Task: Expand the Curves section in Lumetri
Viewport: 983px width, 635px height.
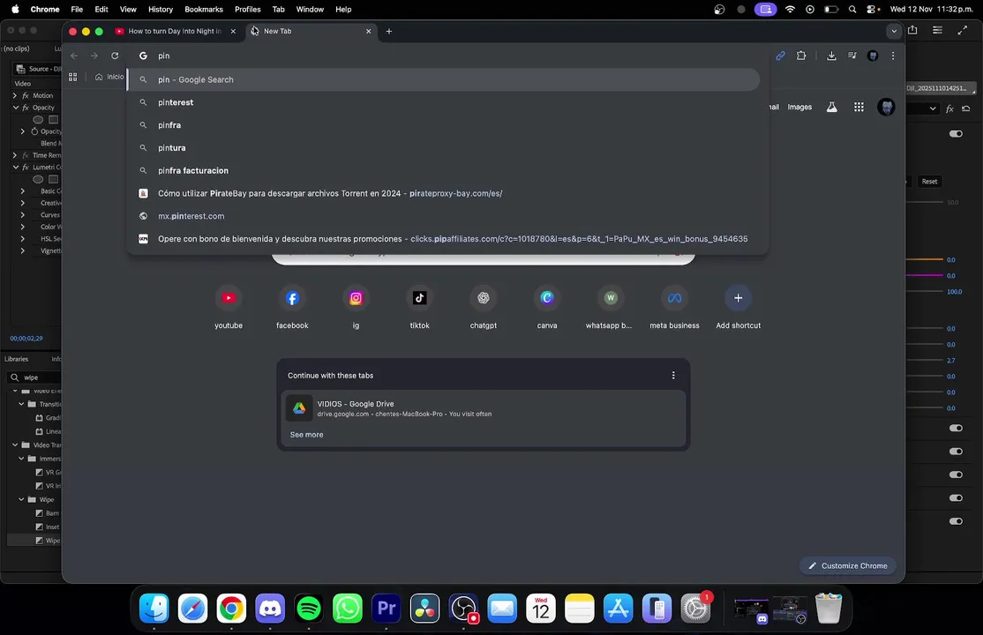Action: click(23, 215)
